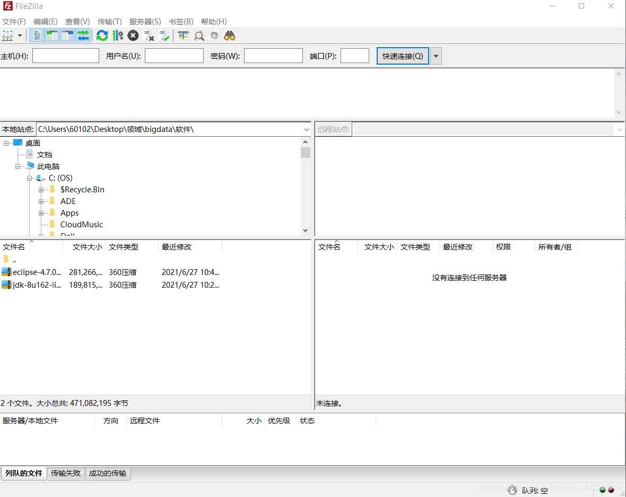Open the 本地站点 path dropdown
Viewport: 626px width, 497px height.
pos(306,130)
